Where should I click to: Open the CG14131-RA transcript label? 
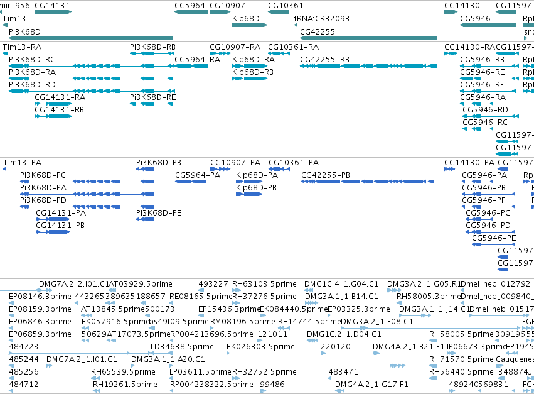(x=60, y=97)
